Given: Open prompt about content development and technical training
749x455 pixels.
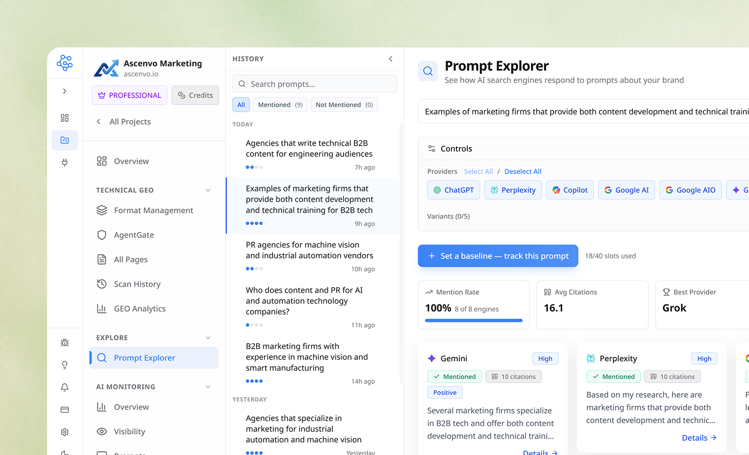Looking at the screenshot, I should (312, 205).
